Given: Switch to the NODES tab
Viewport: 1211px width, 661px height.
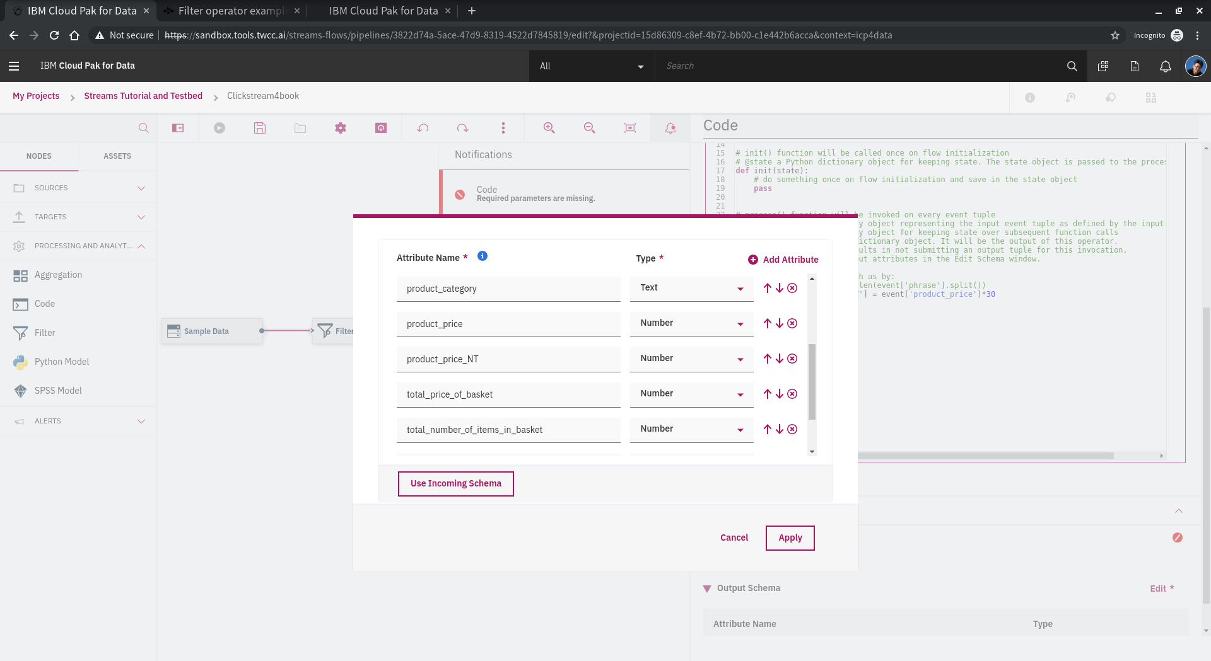Looking at the screenshot, I should click(x=39, y=156).
